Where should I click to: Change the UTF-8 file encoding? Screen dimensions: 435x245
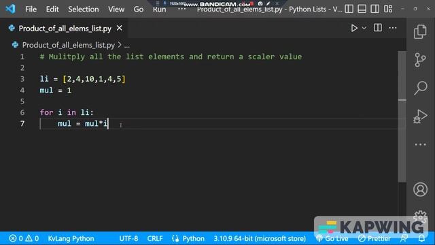[x=128, y=238]
